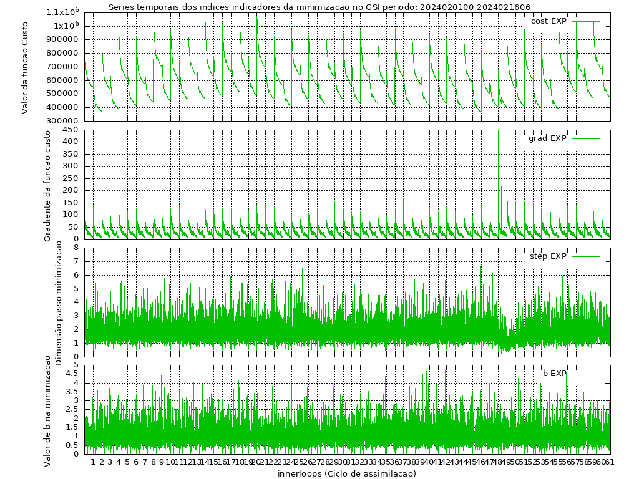Select the 'grad EXP' legend label

tap(547, 138)
